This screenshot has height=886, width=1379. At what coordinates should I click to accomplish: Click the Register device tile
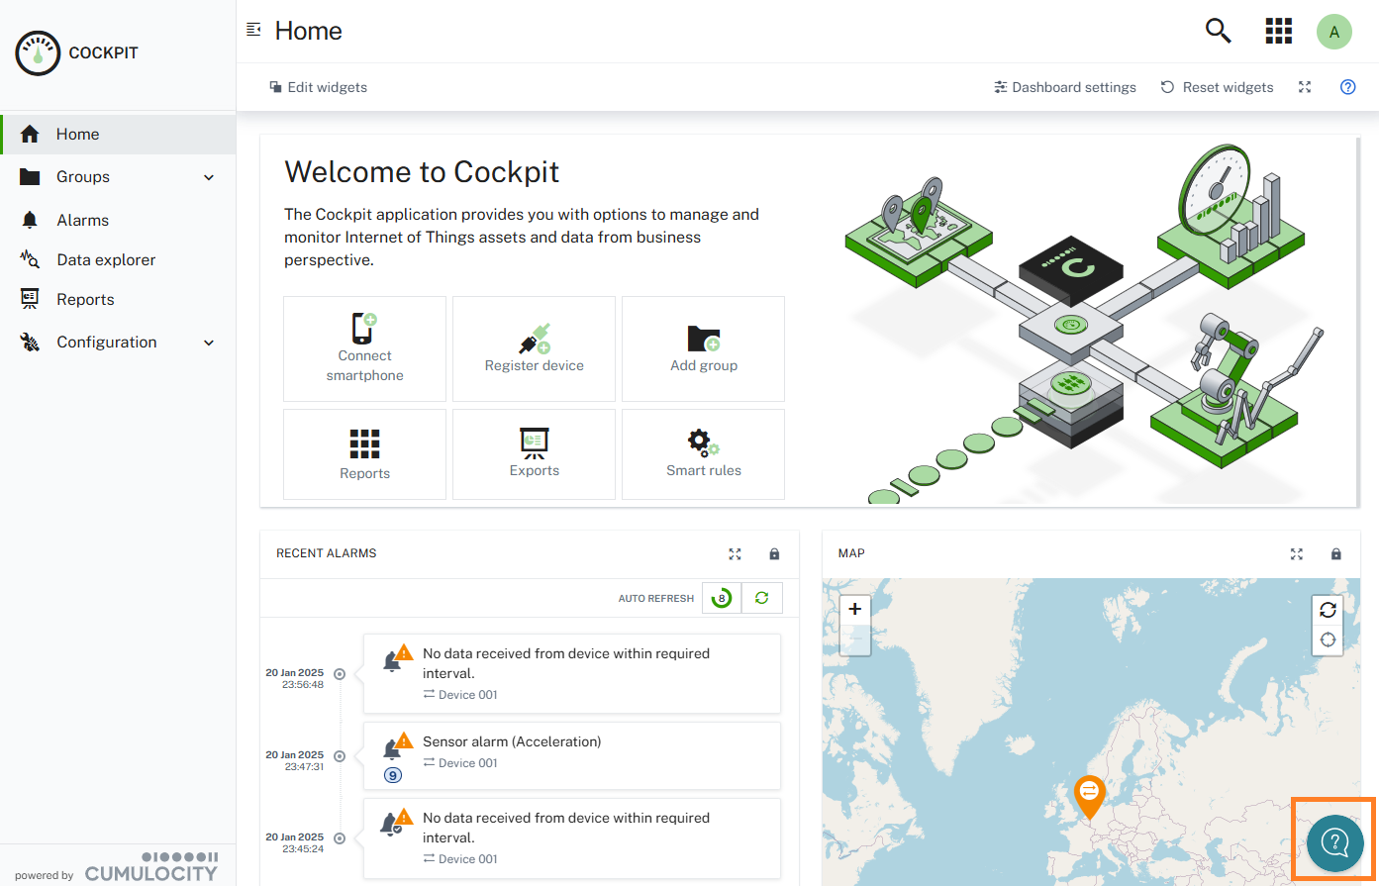(534, 348)
